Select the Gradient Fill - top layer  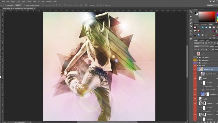point(207,69)
